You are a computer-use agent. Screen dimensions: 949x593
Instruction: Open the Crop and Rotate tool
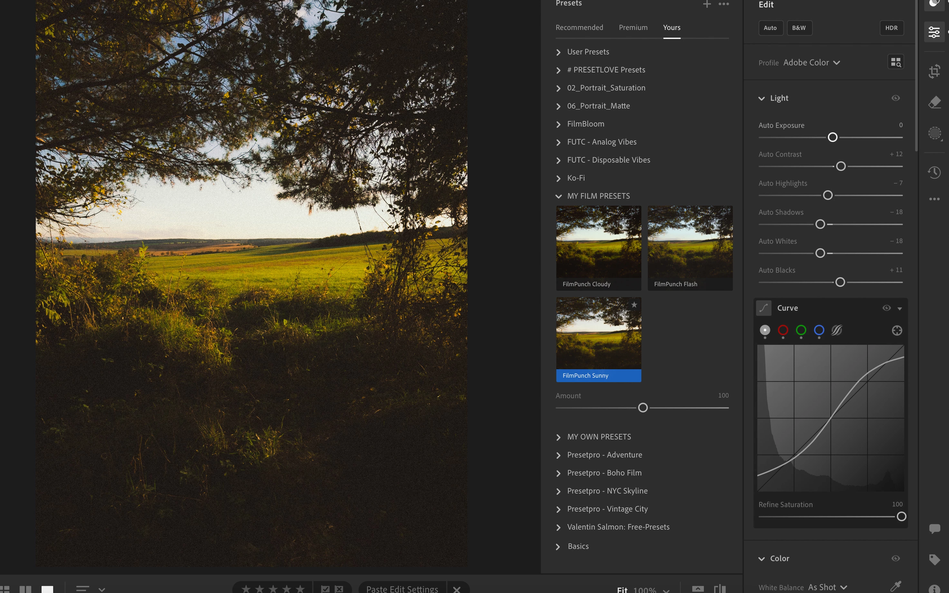tap(934, 72)
